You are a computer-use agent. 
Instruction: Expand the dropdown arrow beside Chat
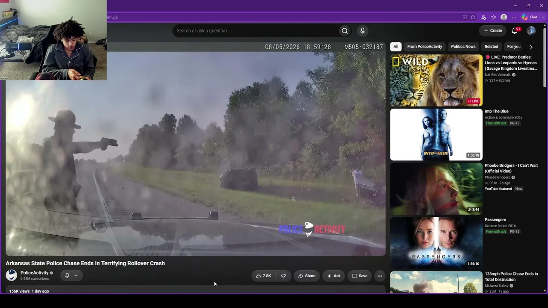click(x=543, y=17)
